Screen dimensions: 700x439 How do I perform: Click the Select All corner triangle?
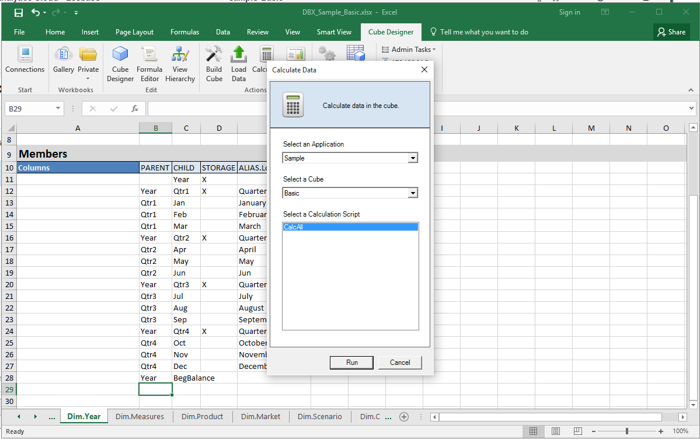pos(11,128)
